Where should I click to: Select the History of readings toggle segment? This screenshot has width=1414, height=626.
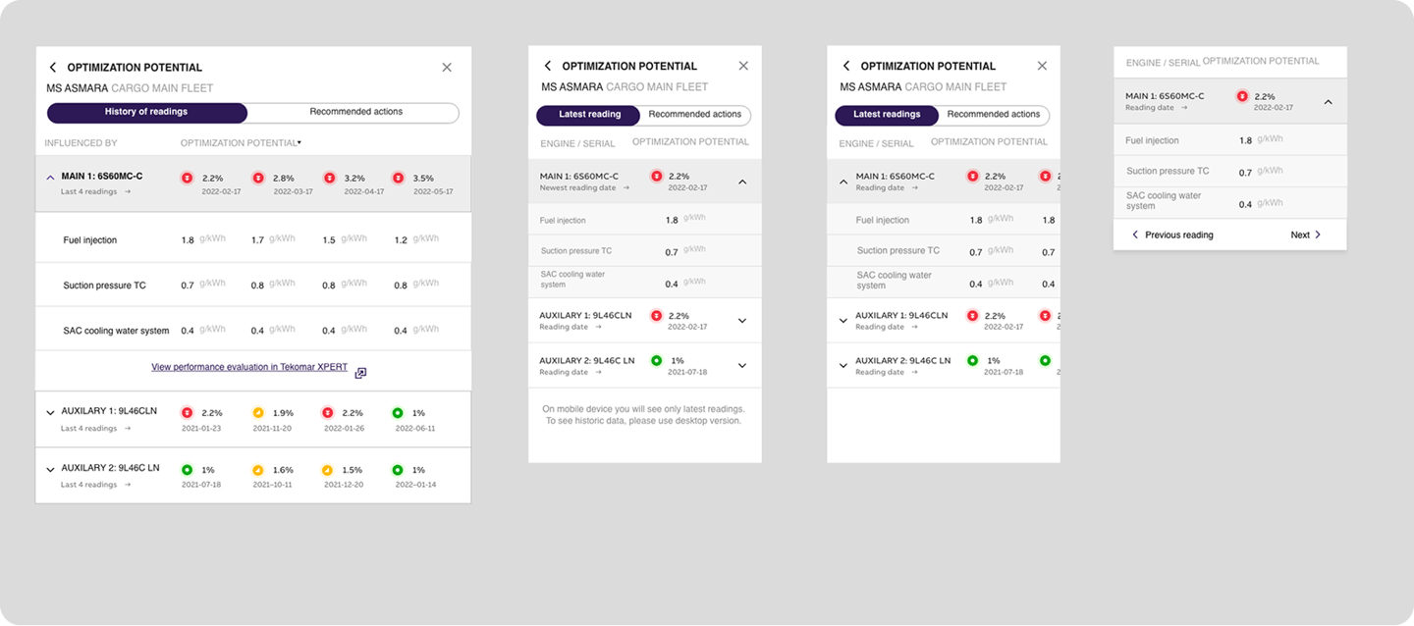[x=146, y=112]
